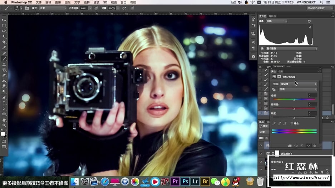This screenshot has width=335, height=188.
Task: Click the 色相 value input field
Action: coord(312,96)
